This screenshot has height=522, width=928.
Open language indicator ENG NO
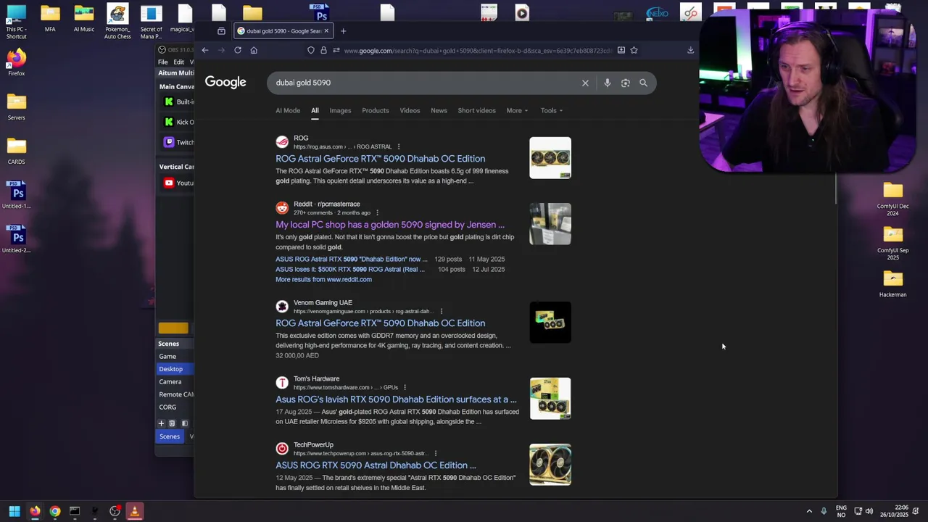click(841, 511)
